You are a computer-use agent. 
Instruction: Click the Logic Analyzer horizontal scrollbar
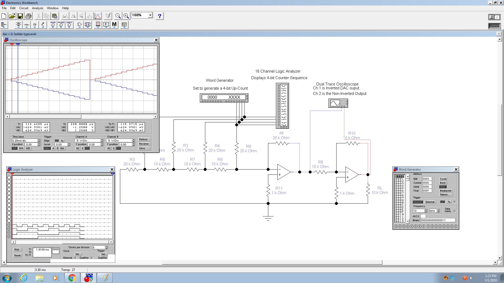62,242
